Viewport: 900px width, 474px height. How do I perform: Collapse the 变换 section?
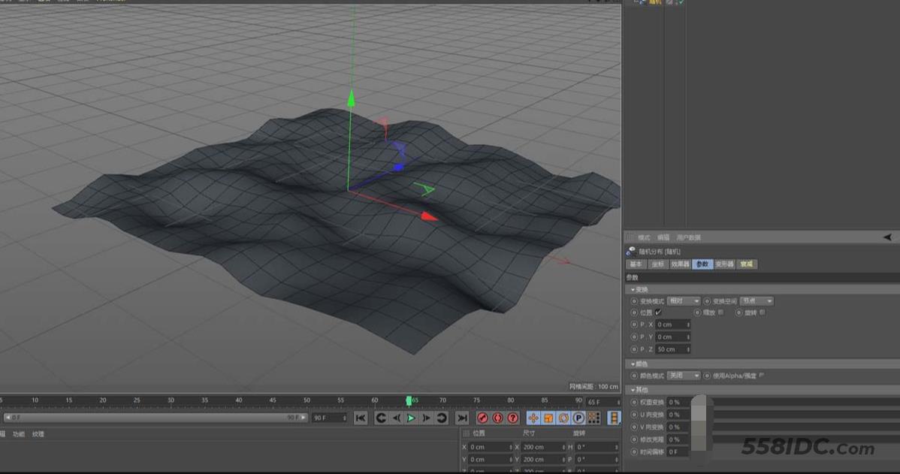point(633,290)
